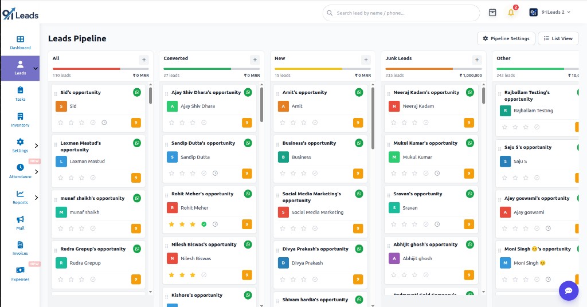
Task: Expand the Leads sidebar submenu chevron
Action: (36, 68)
